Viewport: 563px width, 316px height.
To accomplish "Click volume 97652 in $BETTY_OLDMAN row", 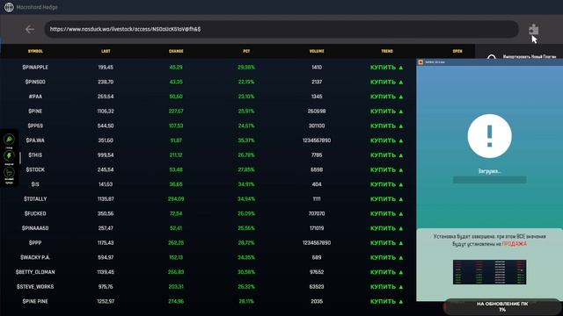I will click(x=317, y=272).
